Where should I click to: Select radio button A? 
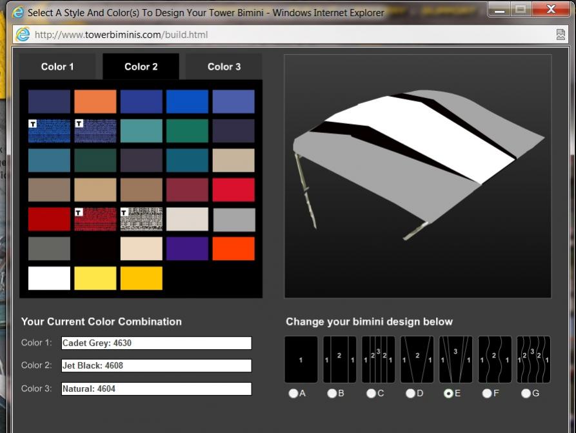293,393
